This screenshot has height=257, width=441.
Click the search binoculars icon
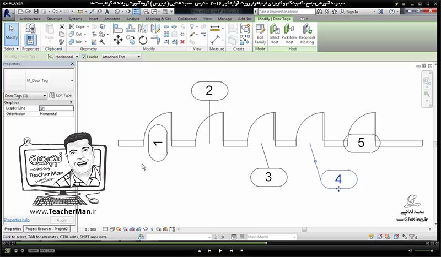(319, 12)
